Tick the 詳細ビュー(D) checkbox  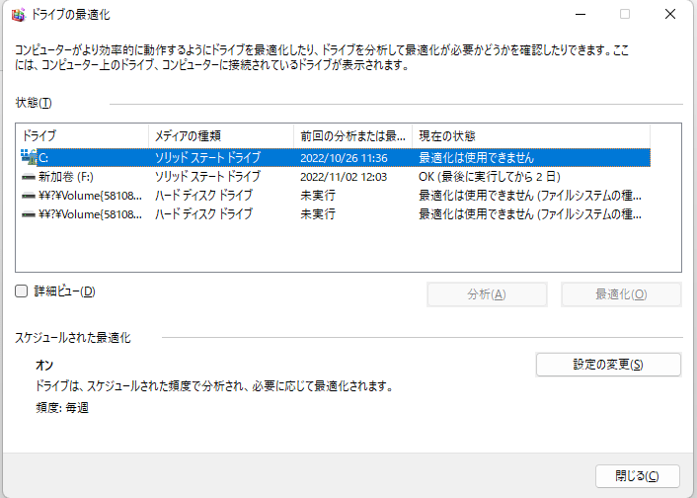(x=22, y=291)
